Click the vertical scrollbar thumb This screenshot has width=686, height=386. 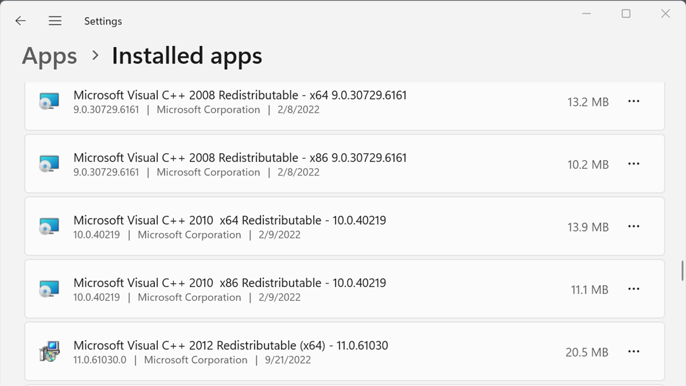[681, 270]
